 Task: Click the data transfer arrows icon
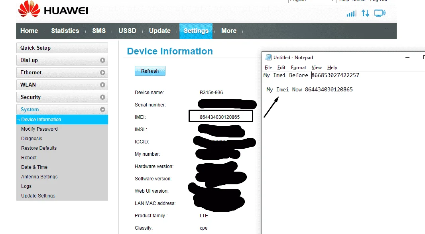click(x=365, y=13)
